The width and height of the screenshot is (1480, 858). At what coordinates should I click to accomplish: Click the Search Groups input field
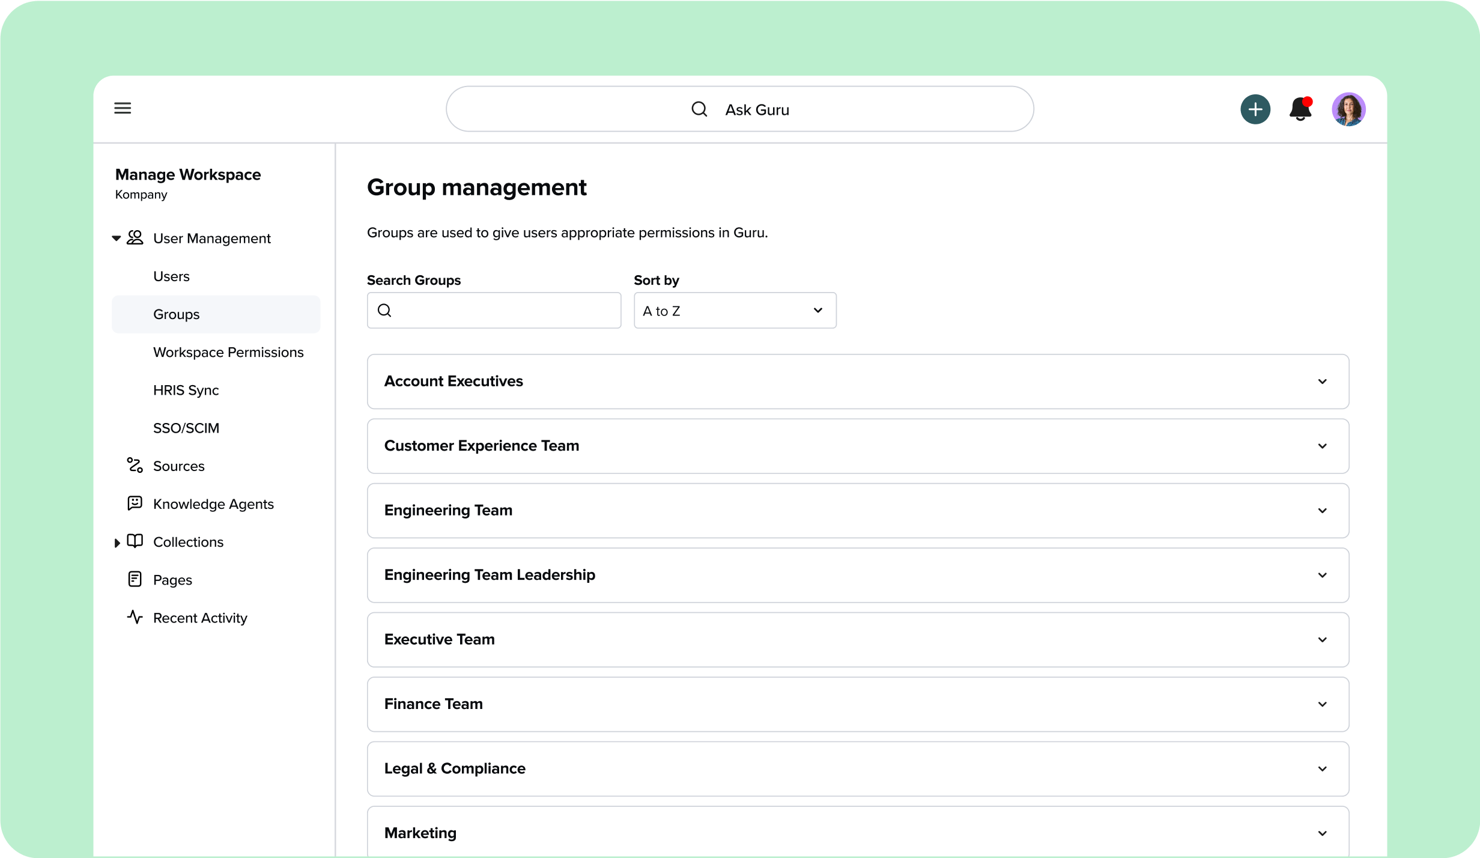505,311
